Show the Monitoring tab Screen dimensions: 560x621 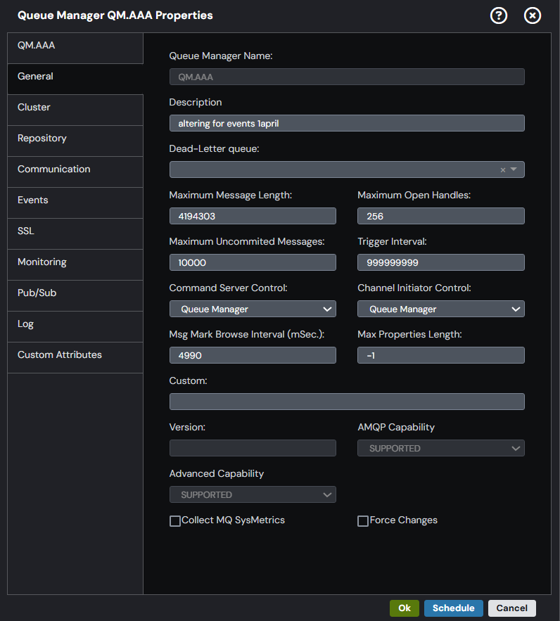coord(75,264)
